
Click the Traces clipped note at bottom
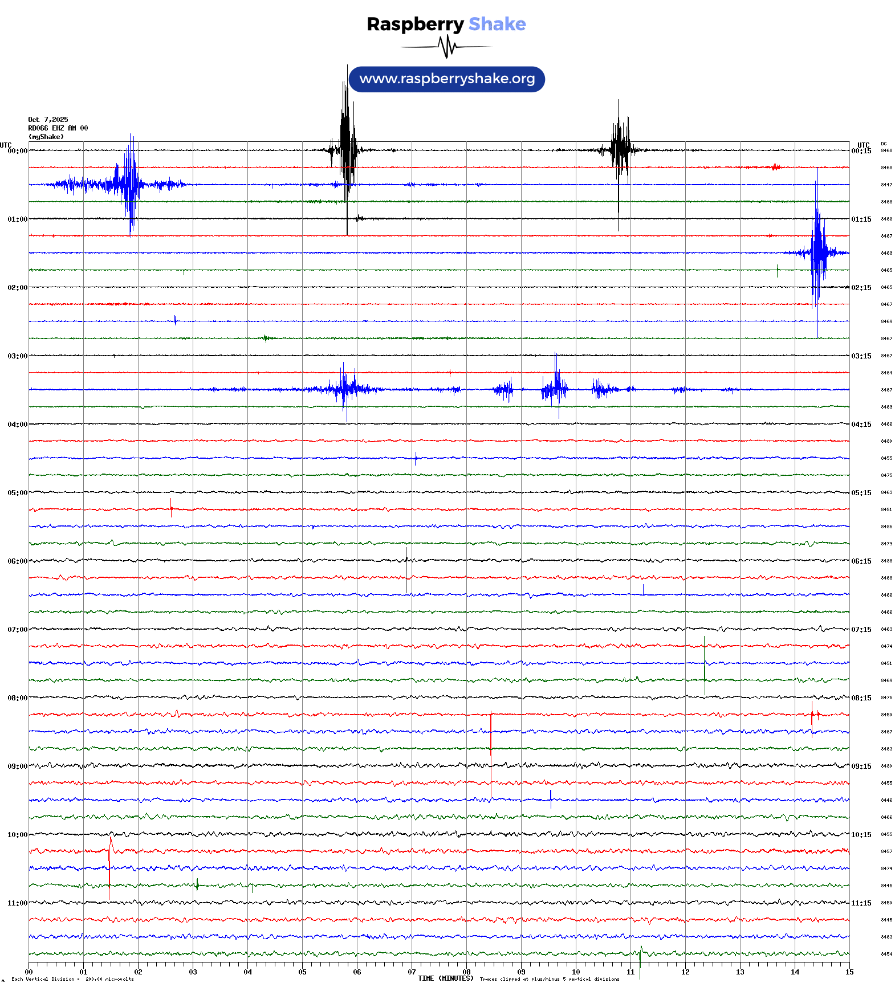click(549, 979)
